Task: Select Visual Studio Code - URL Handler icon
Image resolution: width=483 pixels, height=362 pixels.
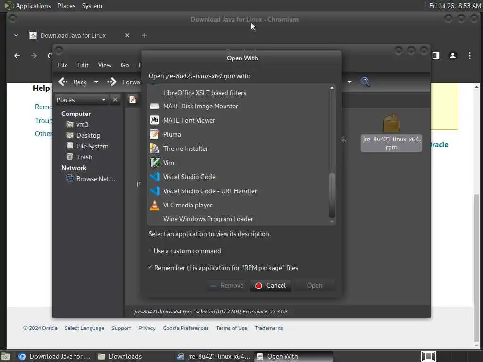Action: (154, 191)
